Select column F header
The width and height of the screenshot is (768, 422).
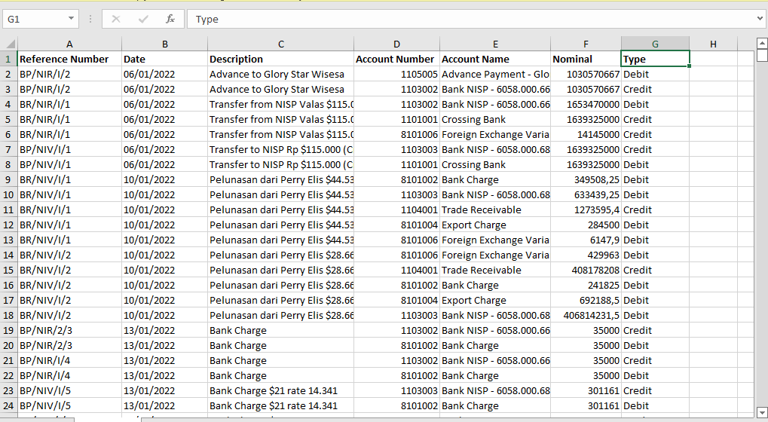(586, 44)
